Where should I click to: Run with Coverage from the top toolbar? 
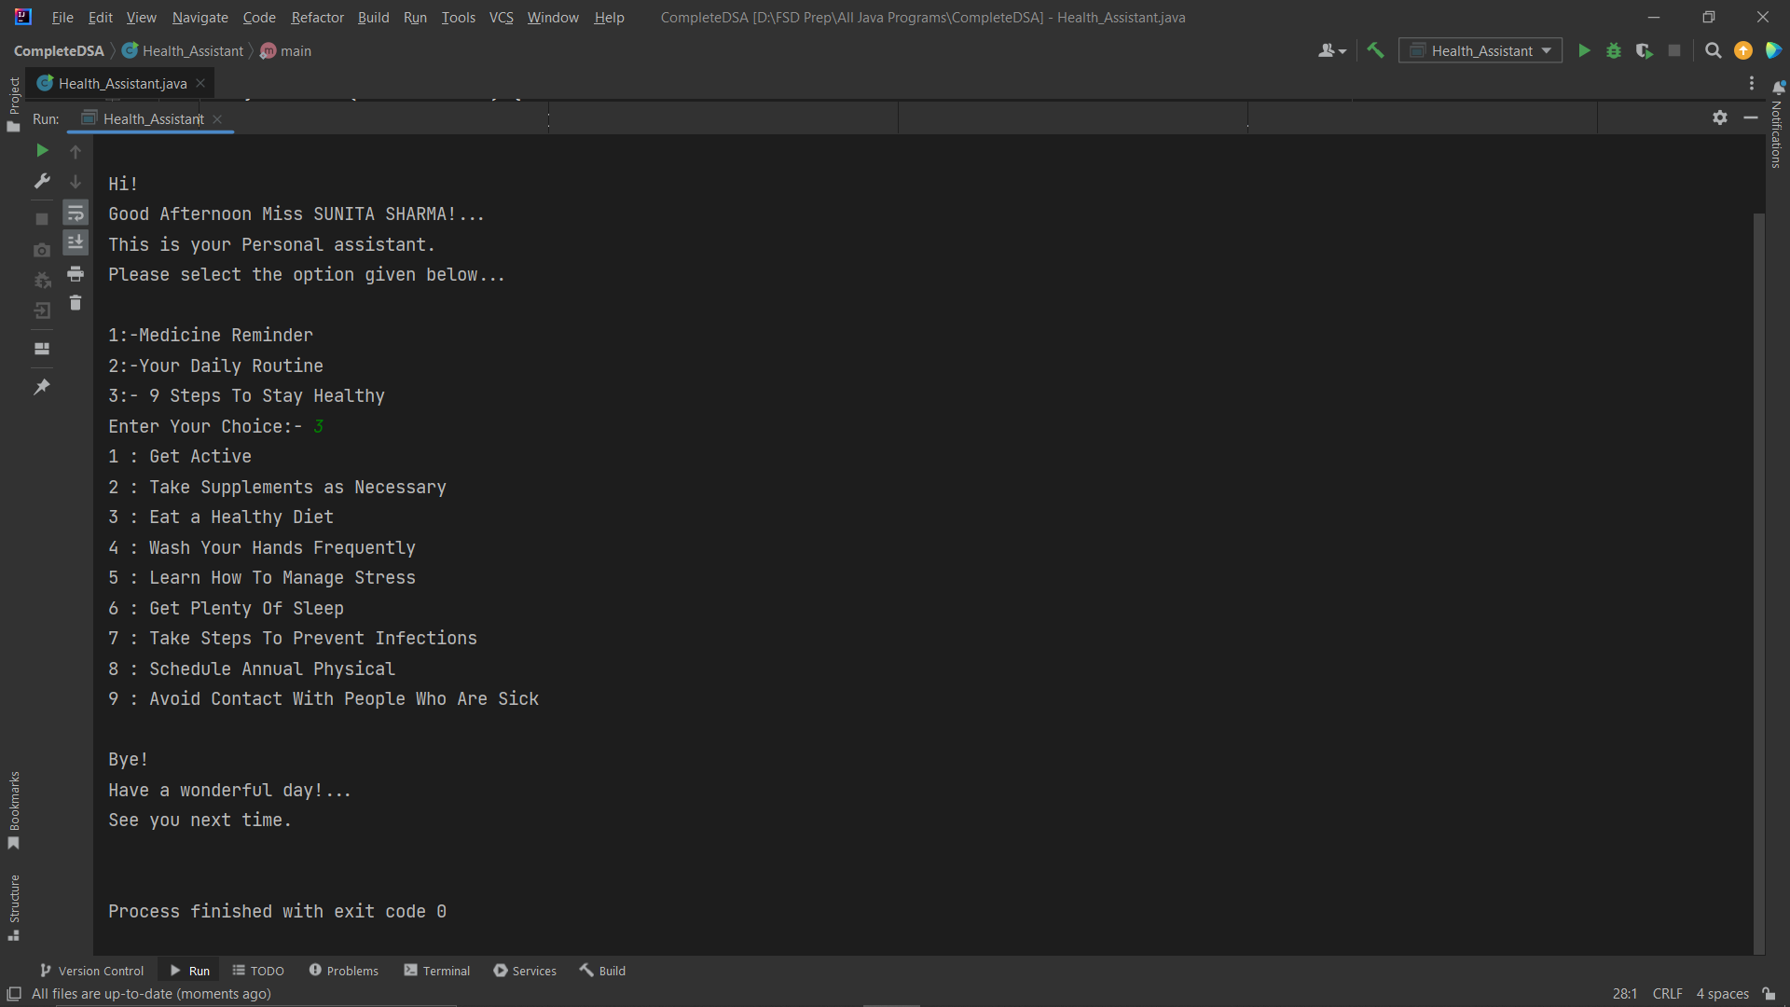1645,51
